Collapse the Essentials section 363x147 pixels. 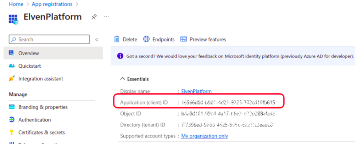point(123,79)
